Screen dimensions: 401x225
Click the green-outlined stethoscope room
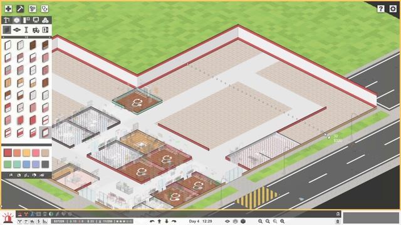click(x=137, y=102)
